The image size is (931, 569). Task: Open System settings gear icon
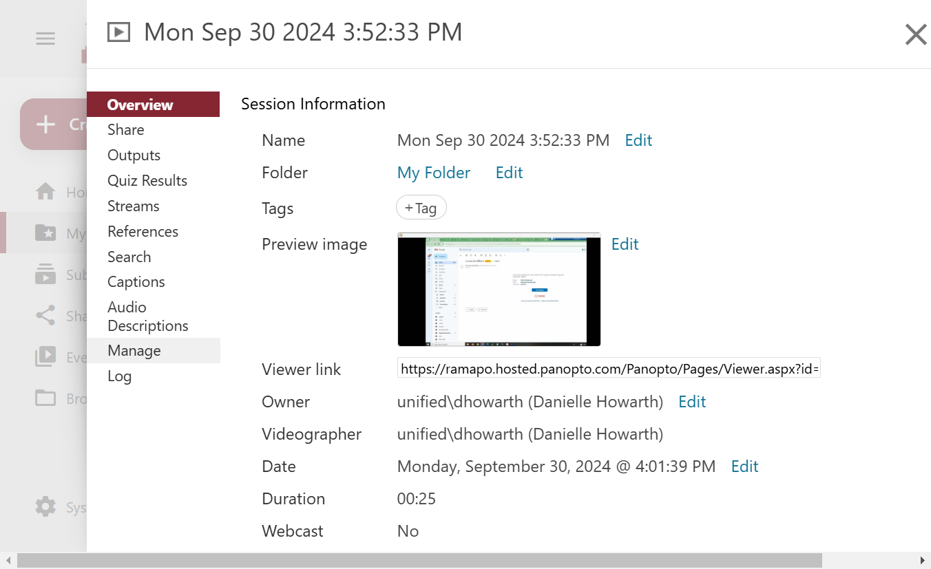[45, 507]
